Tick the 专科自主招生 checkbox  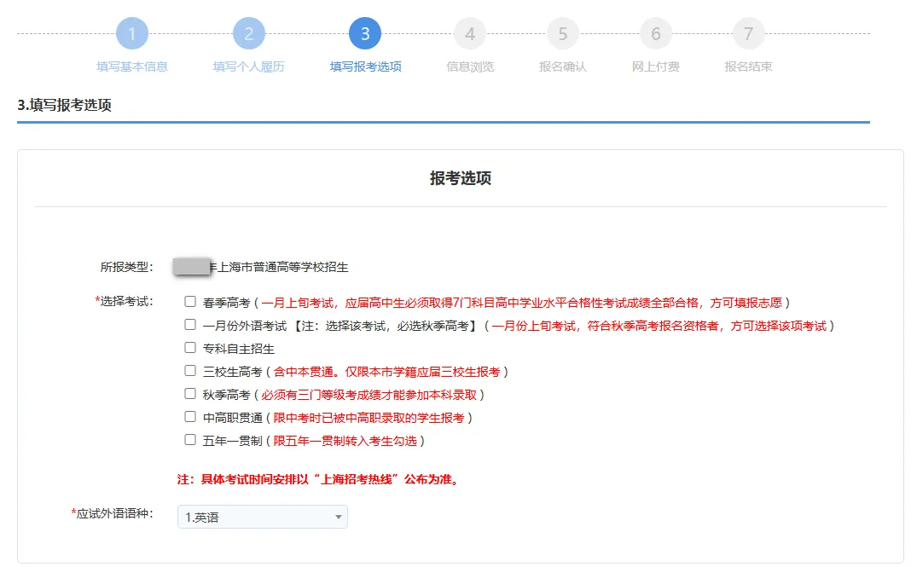tap(190, 348)
